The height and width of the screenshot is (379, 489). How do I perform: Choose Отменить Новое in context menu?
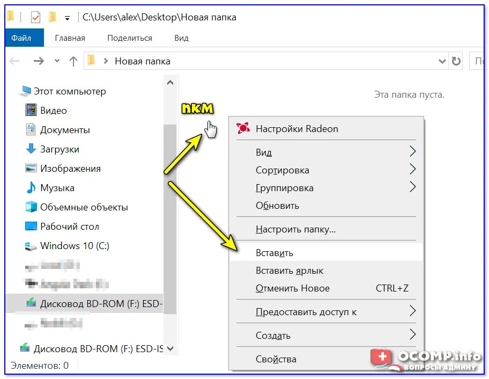pos(326,288)
